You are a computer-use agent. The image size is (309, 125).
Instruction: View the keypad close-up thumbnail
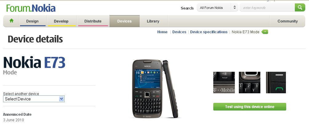tap(250, 83)
